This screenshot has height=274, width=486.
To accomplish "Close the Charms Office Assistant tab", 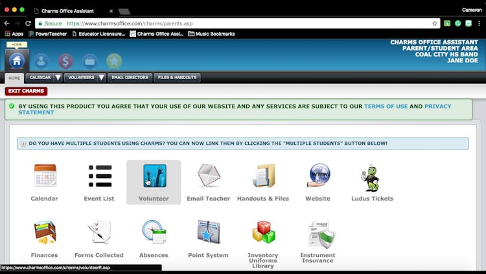I will [x=111, y=11].
